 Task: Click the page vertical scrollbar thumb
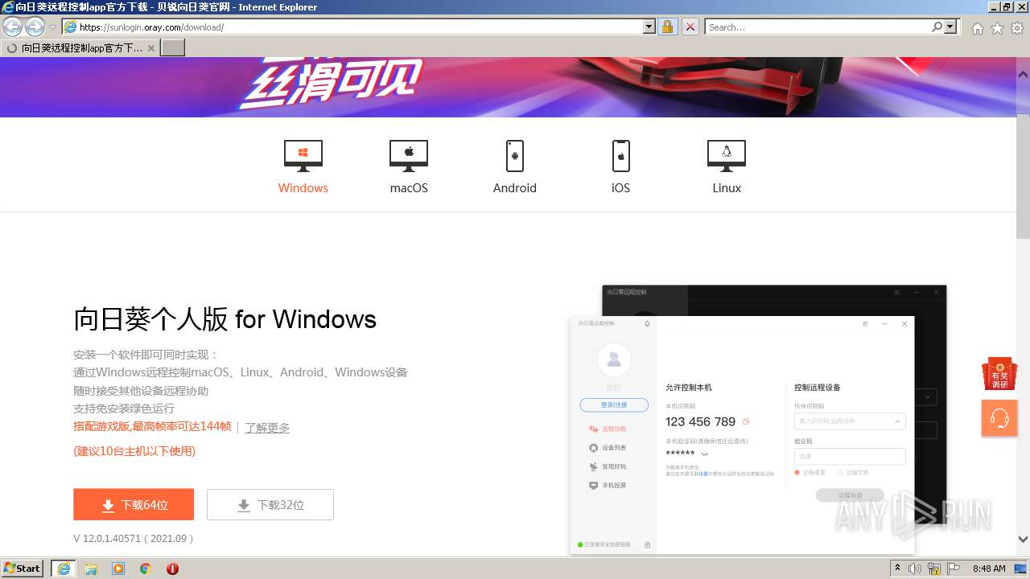point(1023,176)
